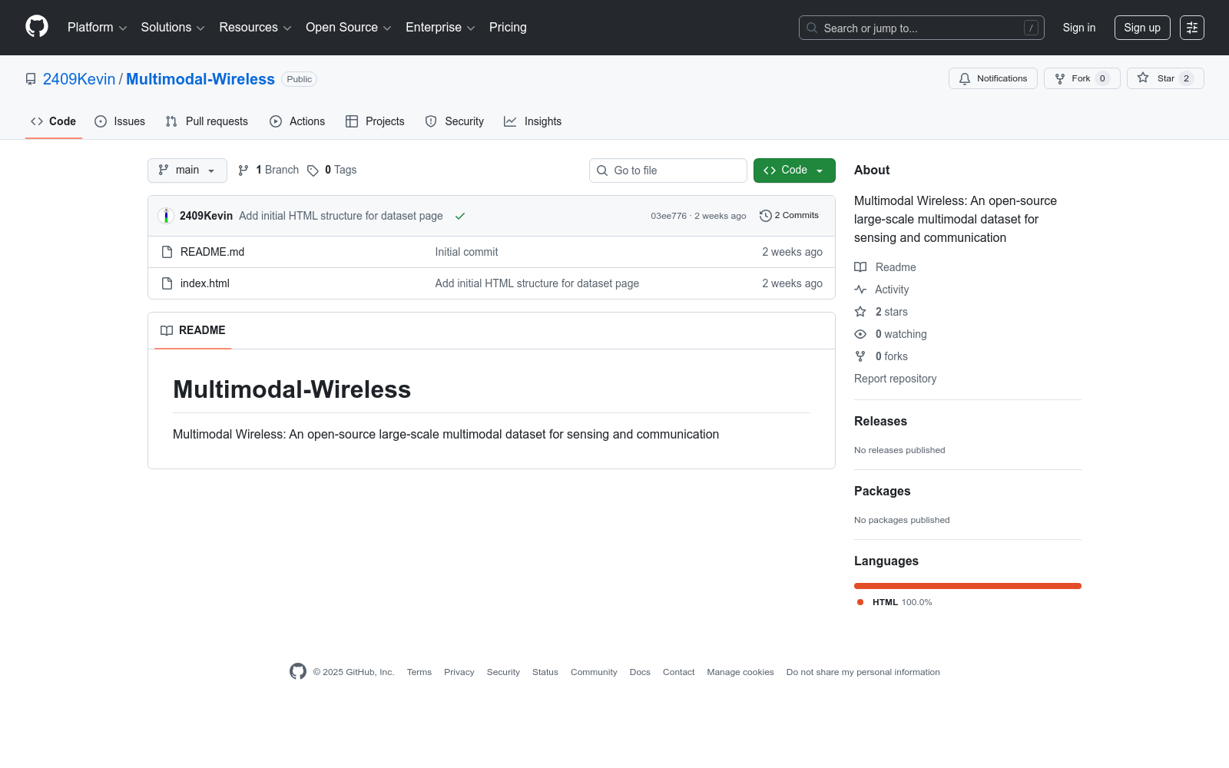Open the Initial commit message link
This screenshot has height=768, width=1229.
click(466, 252)
